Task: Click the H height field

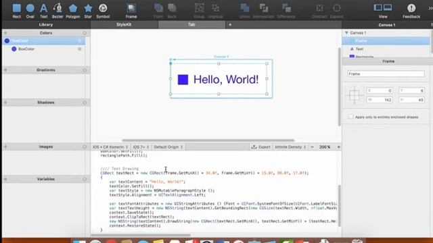Action: click(x=411, y=100)
